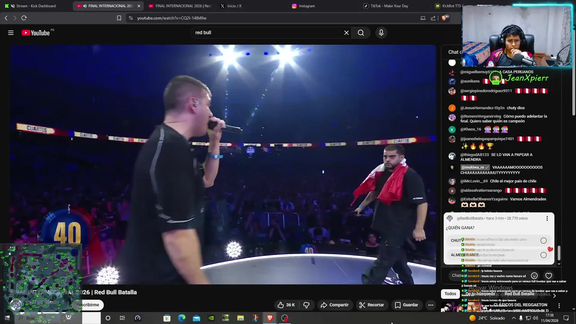Click the address bar URL youtube.com/watch
576x324 pixels.
tap(172, 18)
